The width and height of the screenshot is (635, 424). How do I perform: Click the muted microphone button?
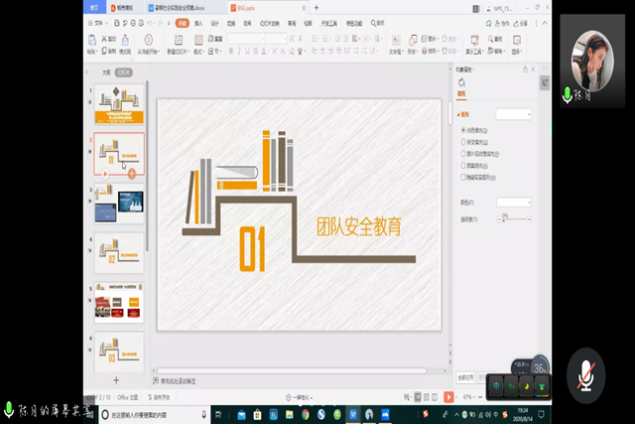586,375
